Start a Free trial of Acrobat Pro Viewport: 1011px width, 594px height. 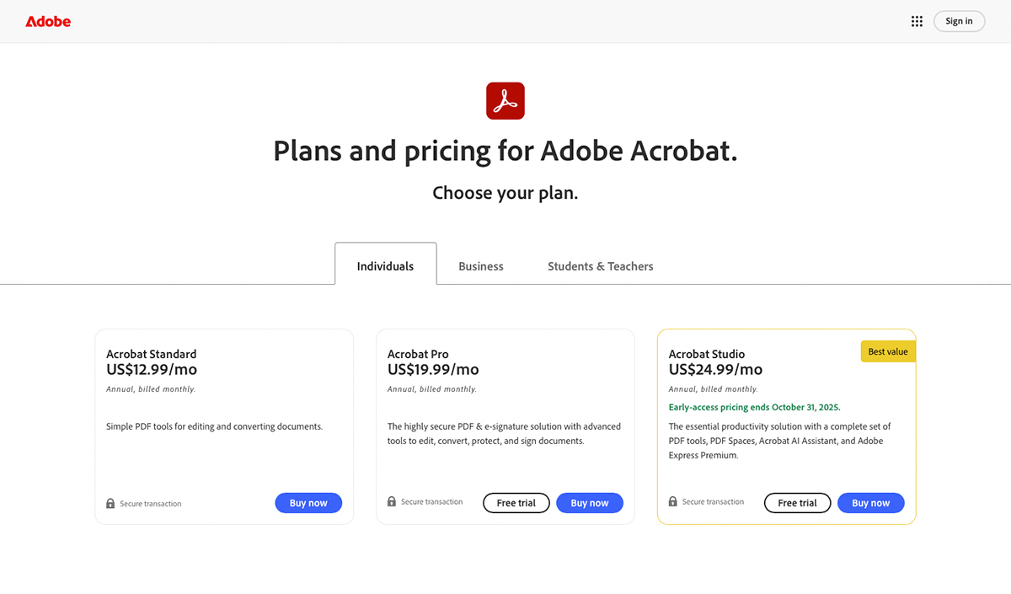coord(516,502)
